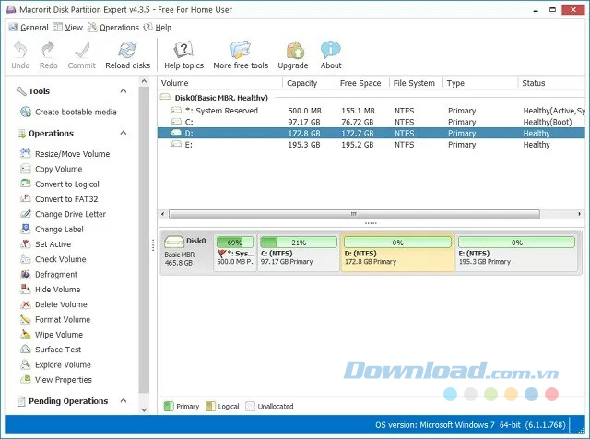
Task: Click horizontal scrollbar thumb under volume list
Action: tap(354, 214)
